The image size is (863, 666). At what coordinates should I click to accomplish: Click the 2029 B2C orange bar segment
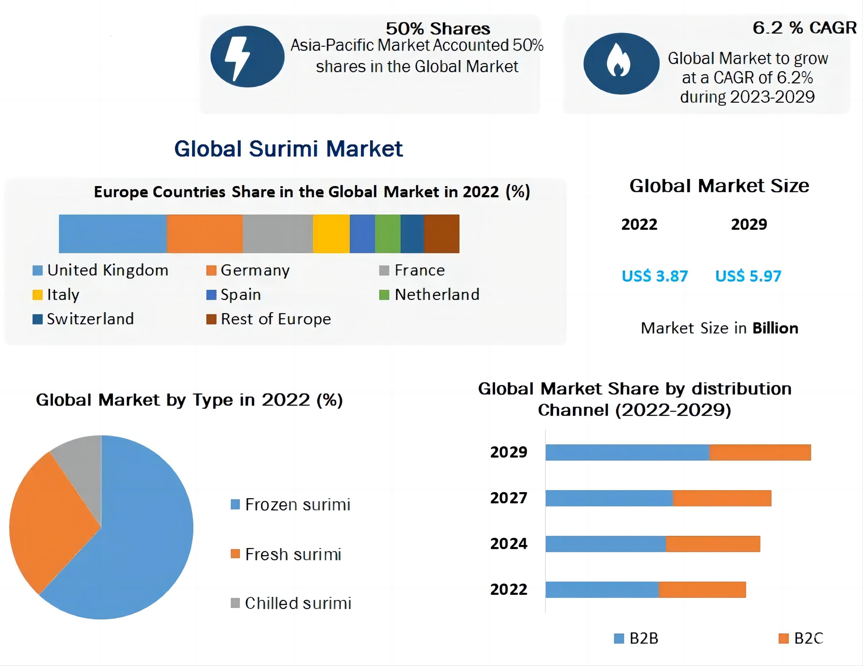pos(760,452)
